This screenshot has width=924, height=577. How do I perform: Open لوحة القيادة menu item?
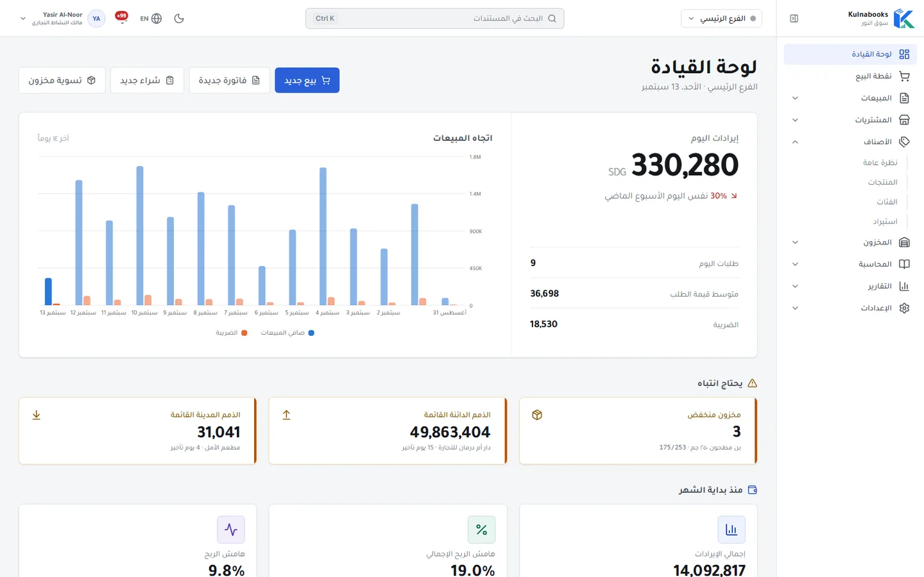click(850, 54)
